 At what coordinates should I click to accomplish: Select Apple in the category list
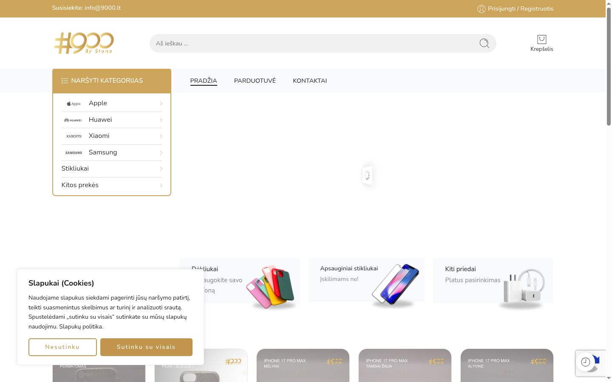point(98,103)
